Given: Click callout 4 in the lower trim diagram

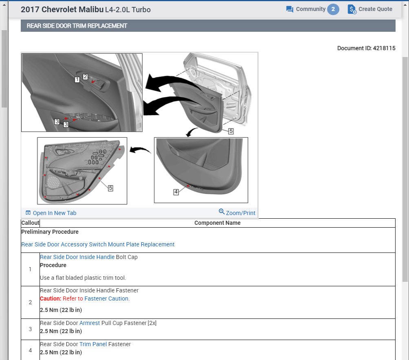Looking at the screenshot, I should coord(176,192).
